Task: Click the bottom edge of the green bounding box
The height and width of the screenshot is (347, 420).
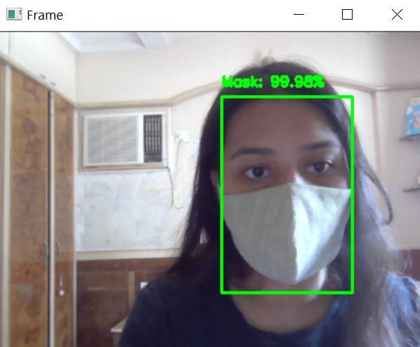Action: click(x=287, y=292)
